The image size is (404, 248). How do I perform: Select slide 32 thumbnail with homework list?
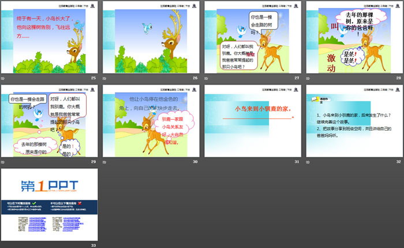pyautogui.click(x=354, y=121)
